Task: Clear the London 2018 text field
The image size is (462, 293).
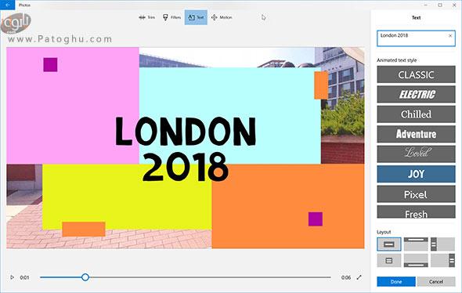Action: tap(450, 36)
